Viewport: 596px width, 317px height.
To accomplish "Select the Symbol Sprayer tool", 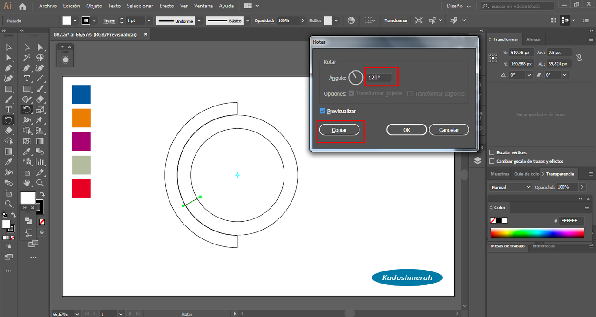I will coord(27,162).
